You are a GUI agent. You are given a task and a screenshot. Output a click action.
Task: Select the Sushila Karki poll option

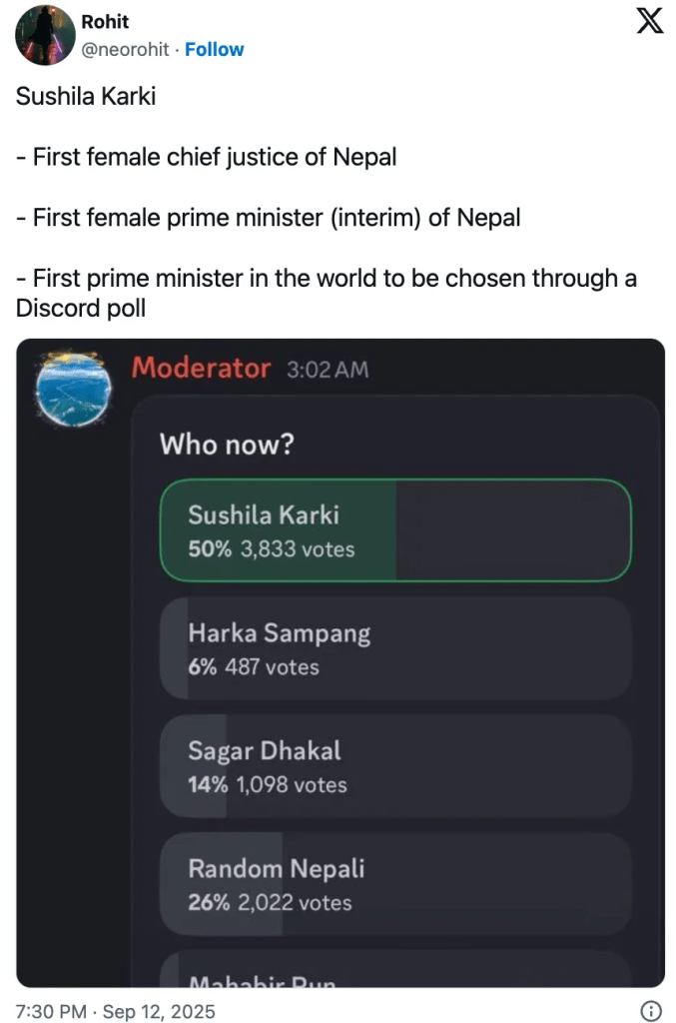click(x=395, y=529)
